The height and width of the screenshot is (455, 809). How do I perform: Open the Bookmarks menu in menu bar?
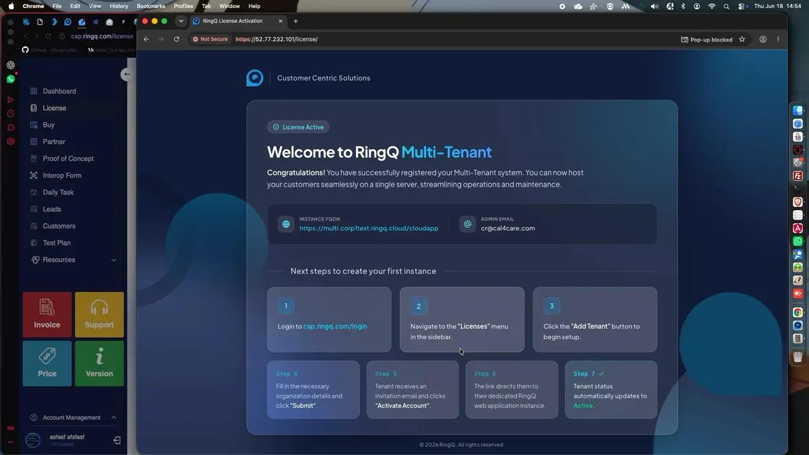[x=150, y=6]
